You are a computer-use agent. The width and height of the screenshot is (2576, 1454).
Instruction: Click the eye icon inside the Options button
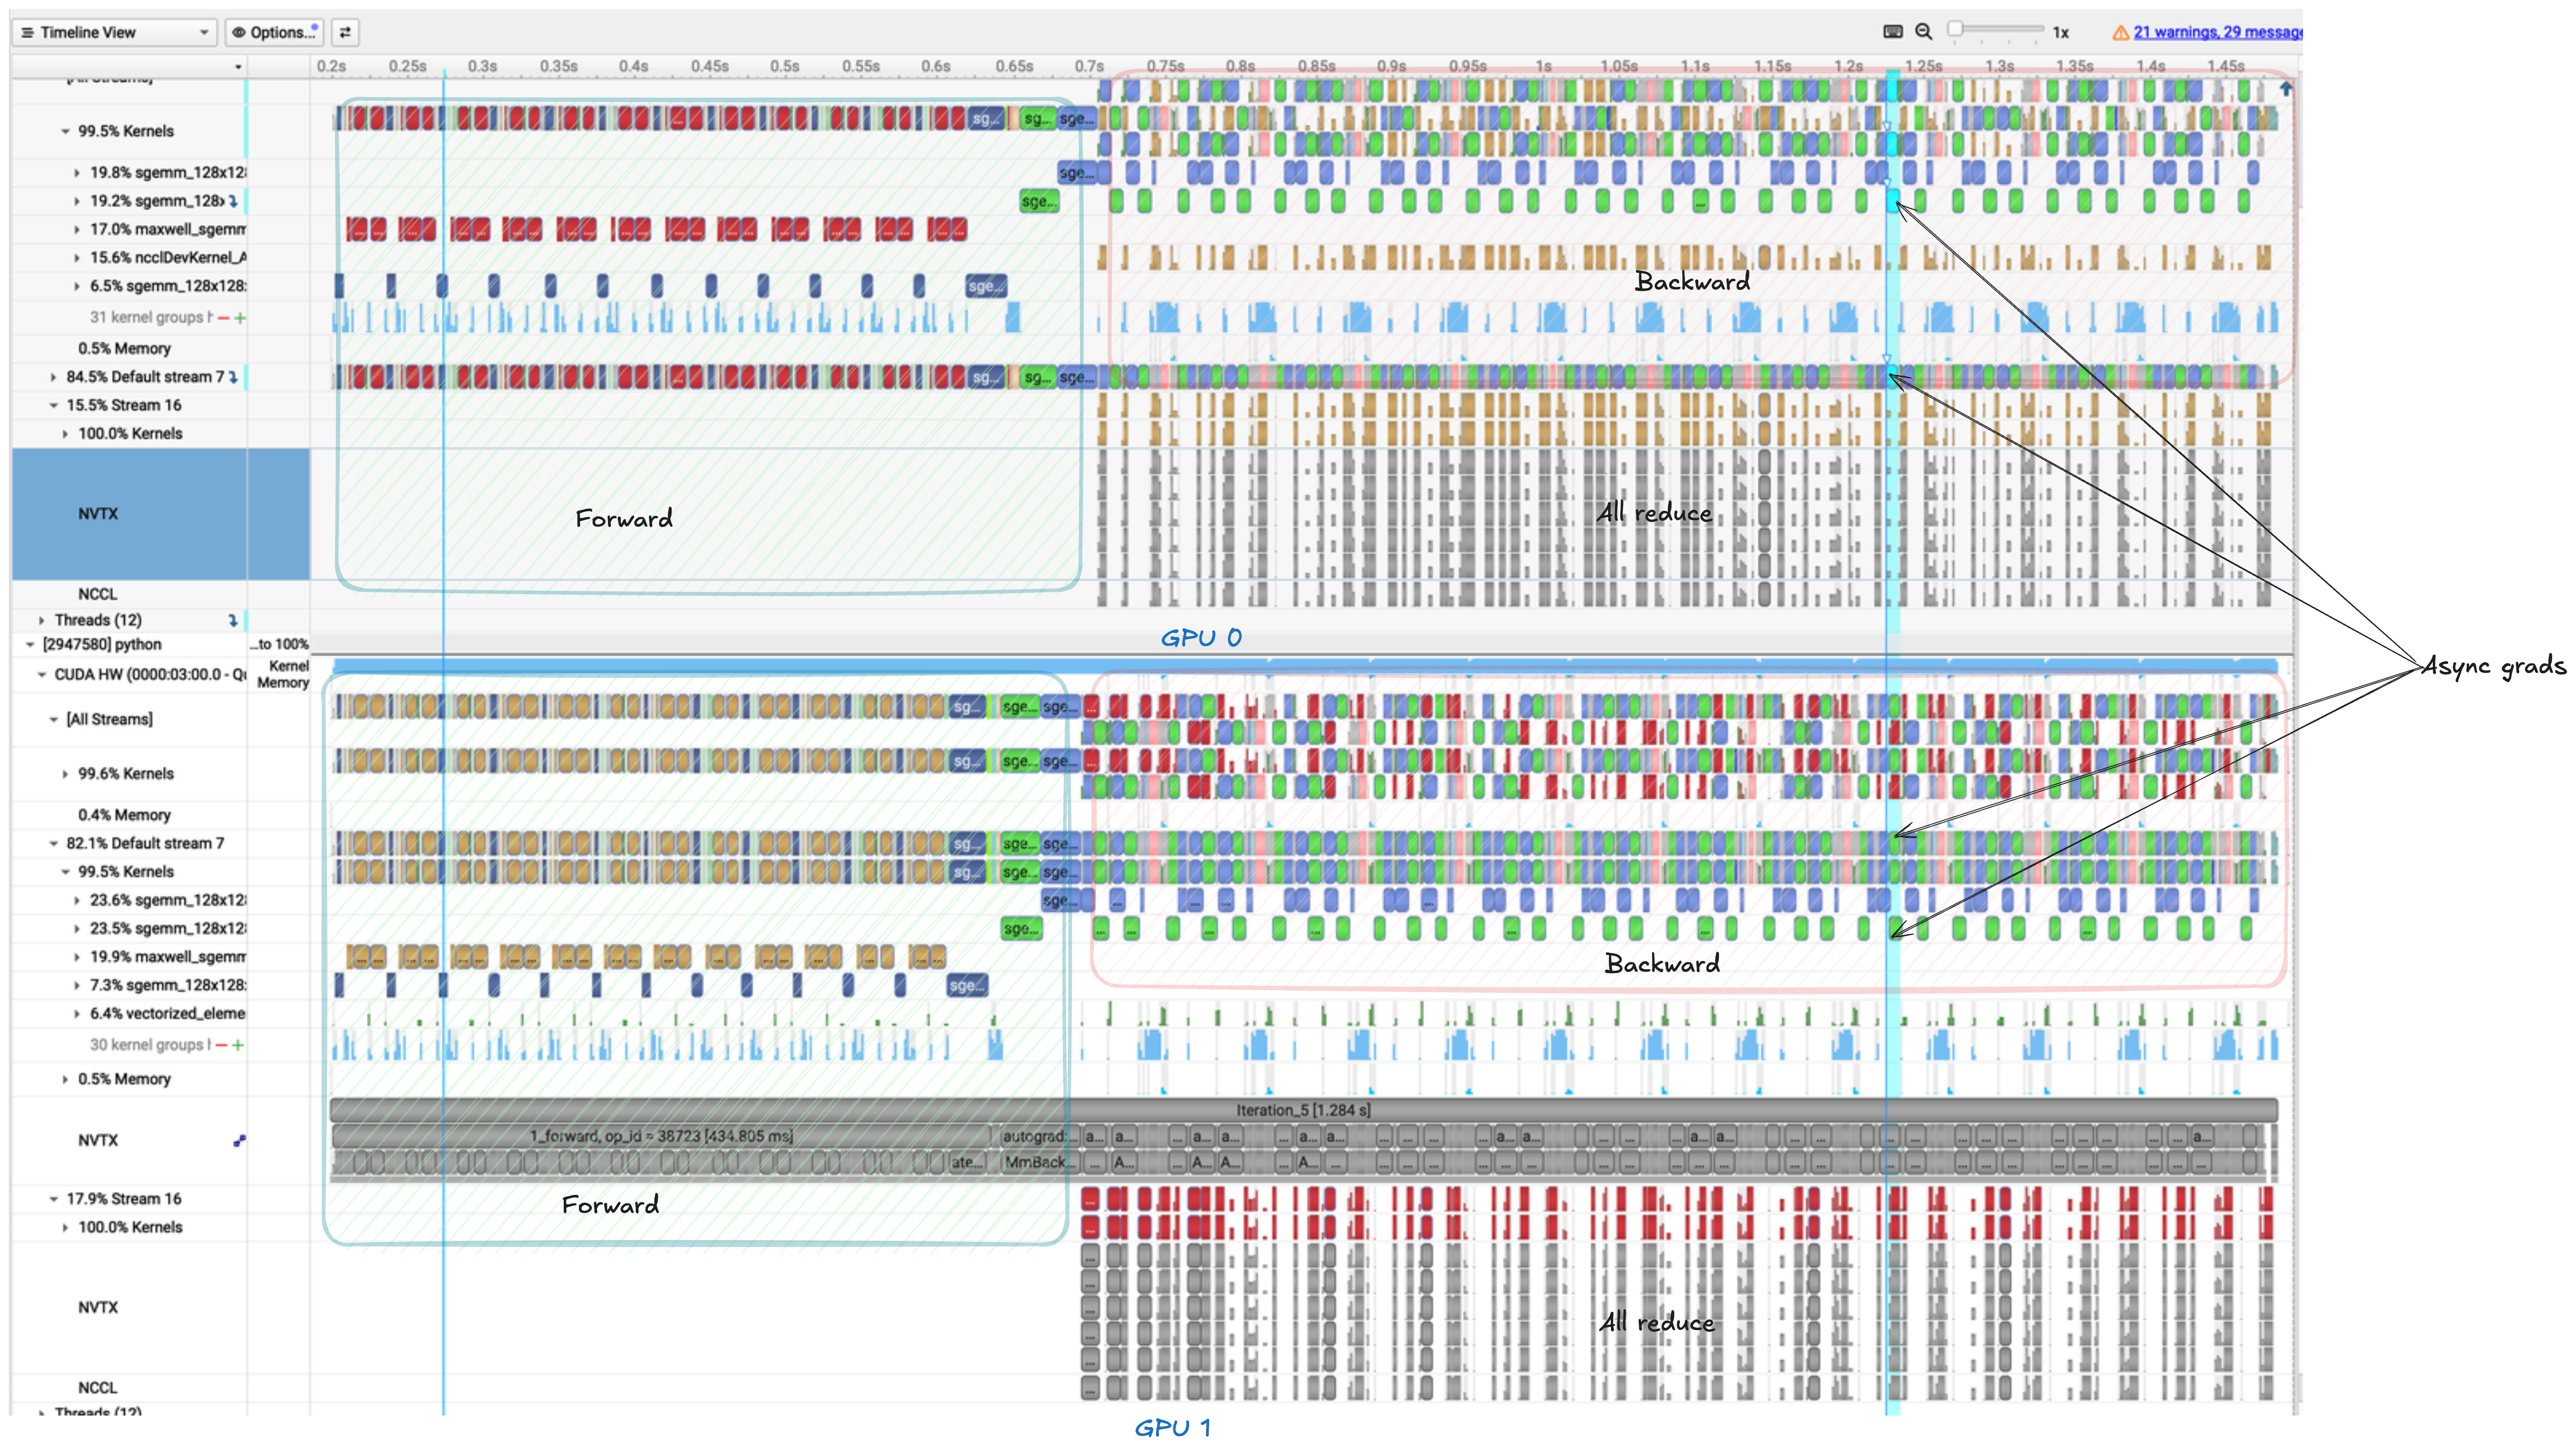coord(239,33)
